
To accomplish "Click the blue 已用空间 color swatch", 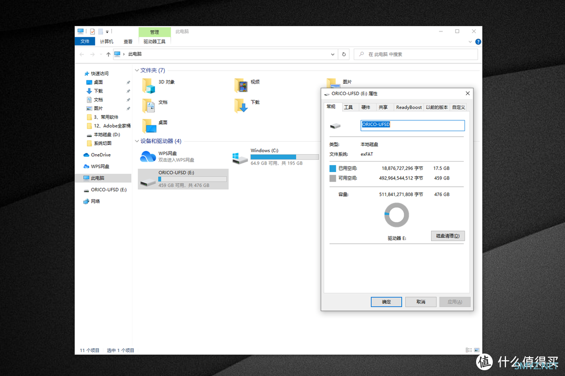I will (x=333, y=168).
